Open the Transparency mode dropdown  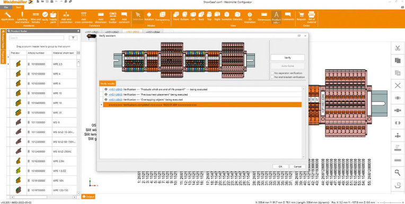click(162, 22)
